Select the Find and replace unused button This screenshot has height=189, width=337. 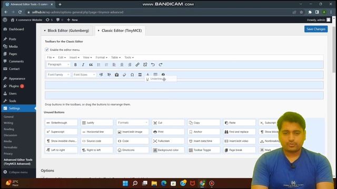240,132
